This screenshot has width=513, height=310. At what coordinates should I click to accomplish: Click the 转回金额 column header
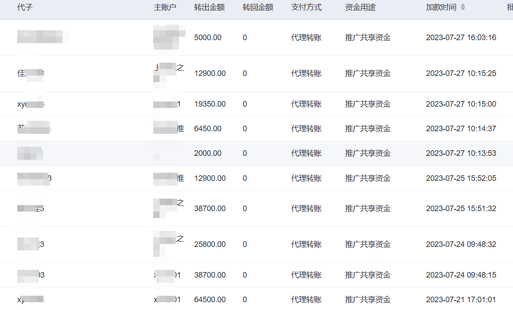click(x=258, y=7)
